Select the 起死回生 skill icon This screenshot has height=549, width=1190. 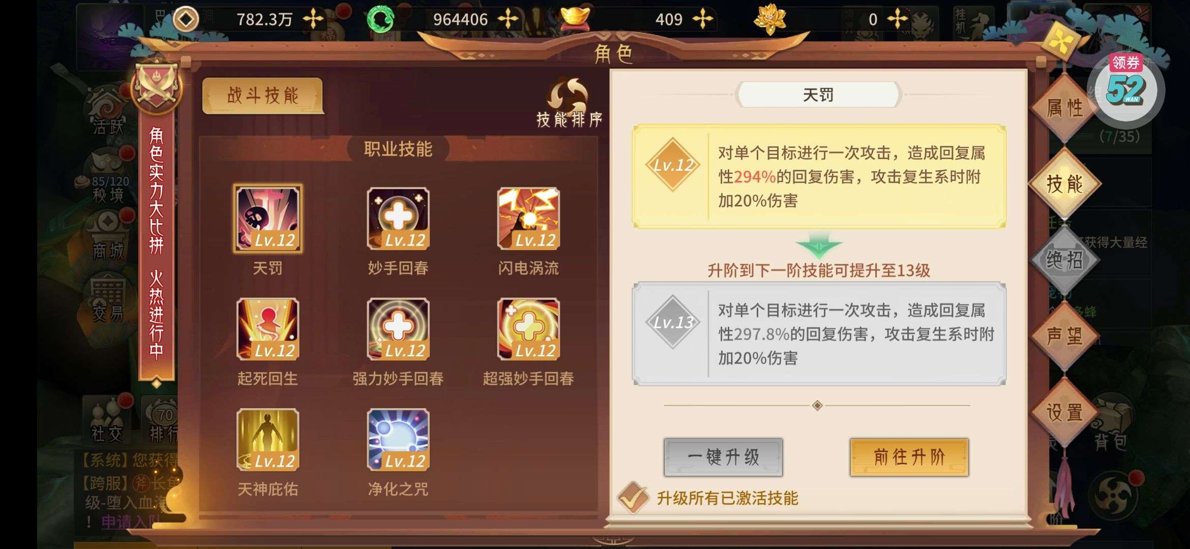click(x=267, y=329)
